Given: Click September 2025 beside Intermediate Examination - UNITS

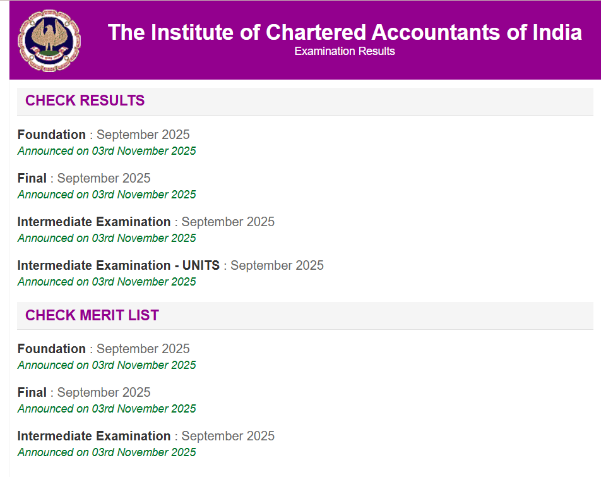Looking at the screenshot, I should [277, 265].
